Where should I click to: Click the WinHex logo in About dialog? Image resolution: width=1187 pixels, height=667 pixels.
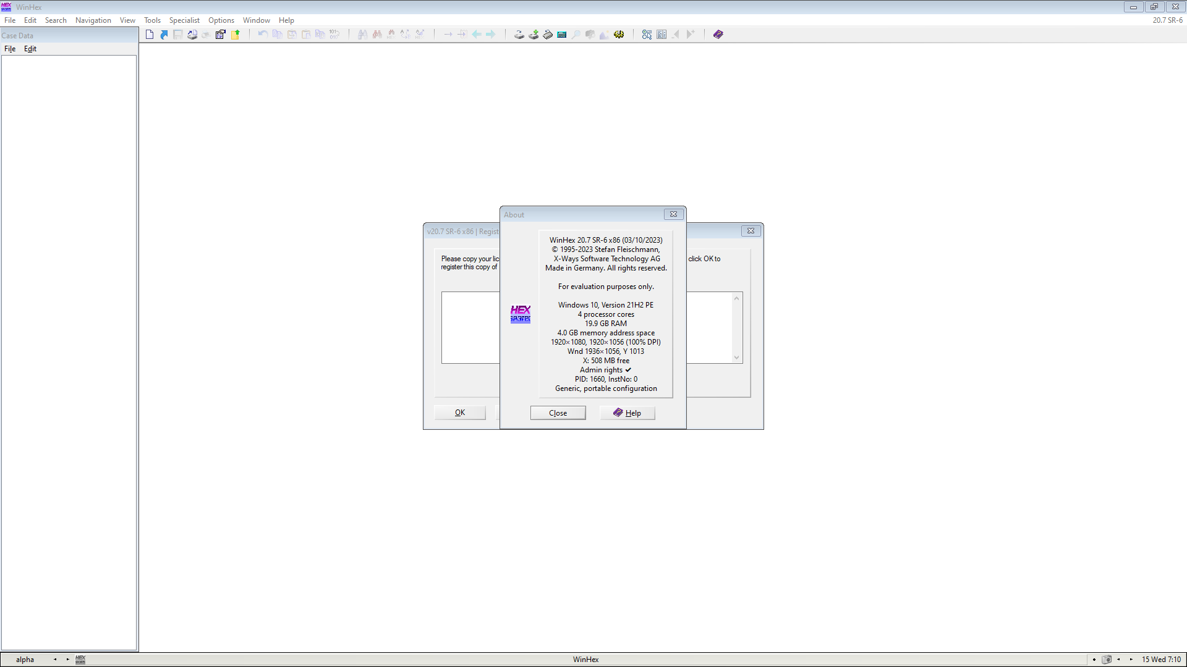pyautogui.click(x=520, y=314)
